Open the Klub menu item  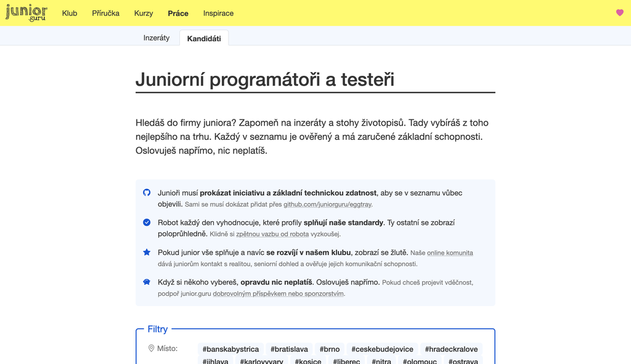[x=70, y=13]
